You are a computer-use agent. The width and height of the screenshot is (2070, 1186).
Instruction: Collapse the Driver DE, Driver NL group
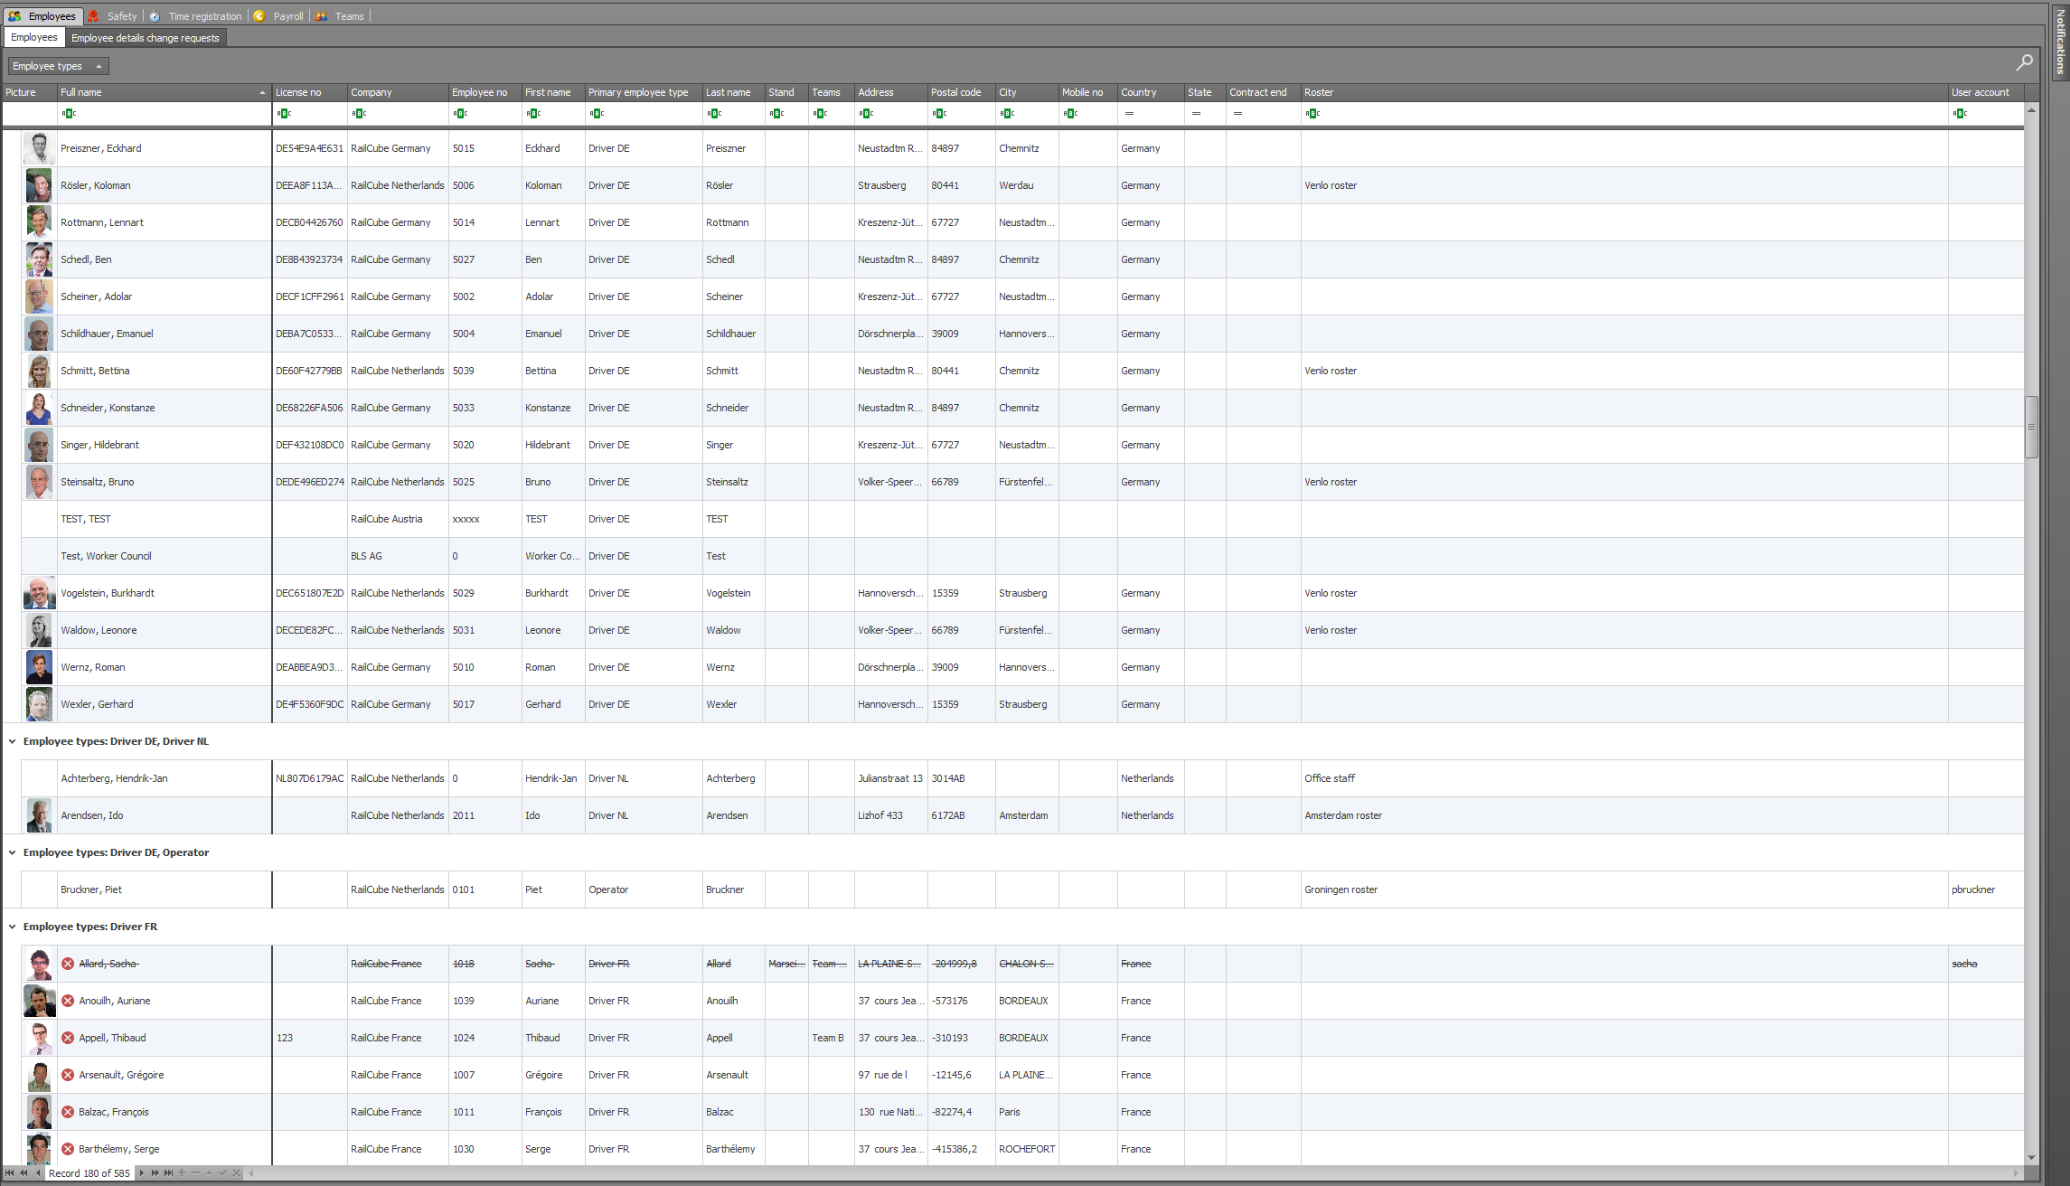tap(13, 741)
